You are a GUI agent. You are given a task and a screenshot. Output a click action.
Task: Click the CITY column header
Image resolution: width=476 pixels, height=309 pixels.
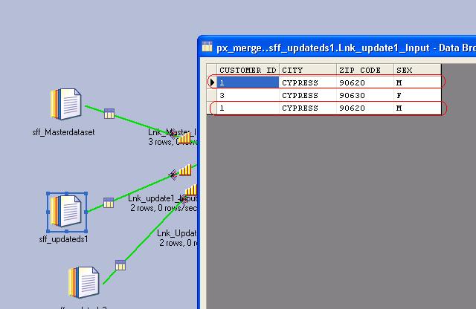307,70
